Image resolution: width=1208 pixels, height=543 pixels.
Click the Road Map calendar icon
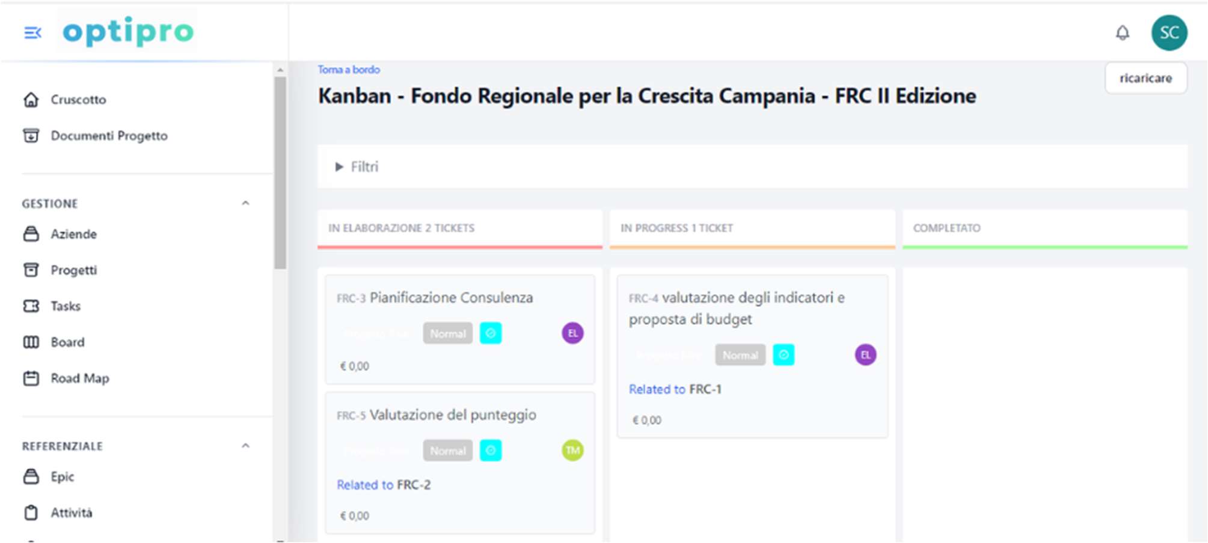click(x=31, y=378)
